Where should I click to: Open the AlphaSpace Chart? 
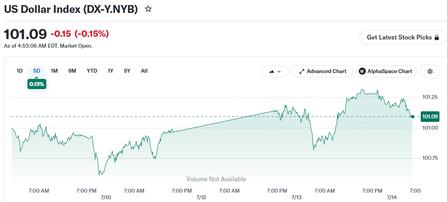tap(386, 72)
